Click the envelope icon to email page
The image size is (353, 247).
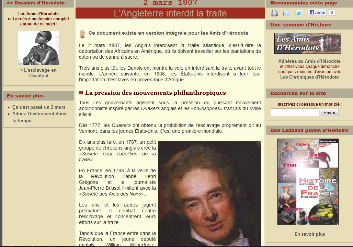click(x=287, y=13)
